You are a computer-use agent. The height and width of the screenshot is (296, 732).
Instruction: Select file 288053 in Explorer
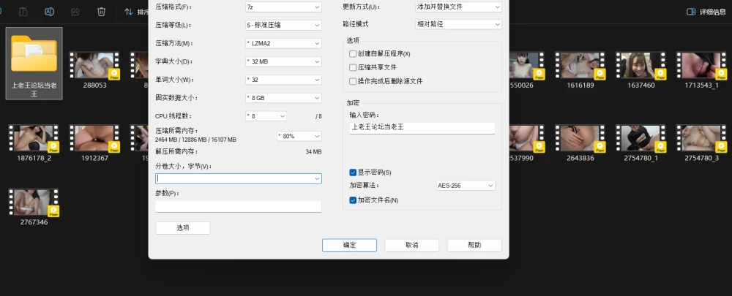coord(94,70)
